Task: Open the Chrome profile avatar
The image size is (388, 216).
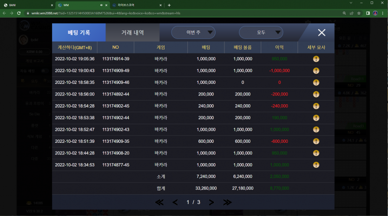Action: (x=375, y=13)
